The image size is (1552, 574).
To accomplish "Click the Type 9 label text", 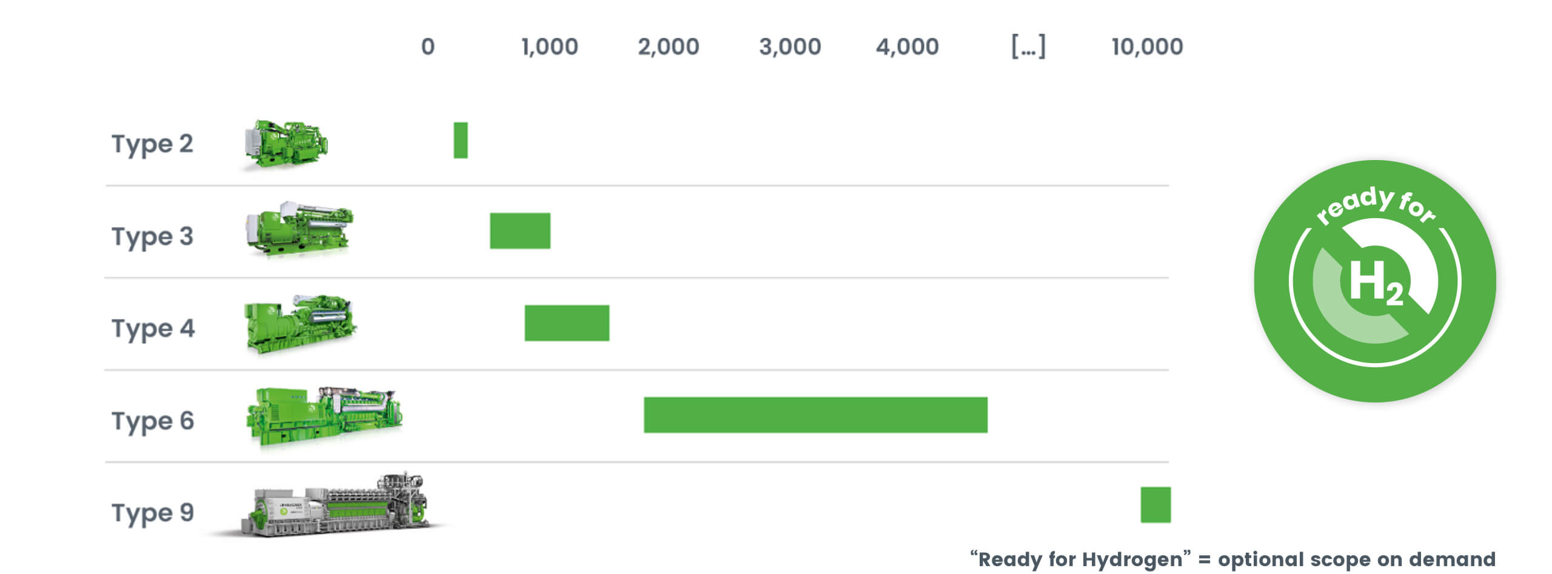I will 153,513.
